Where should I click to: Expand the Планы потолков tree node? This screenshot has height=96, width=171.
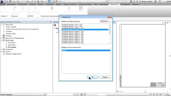pyautogui.click(x=4, y=29)
